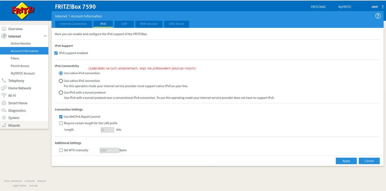Click the Wizards icon

click(x=4, y=125)
